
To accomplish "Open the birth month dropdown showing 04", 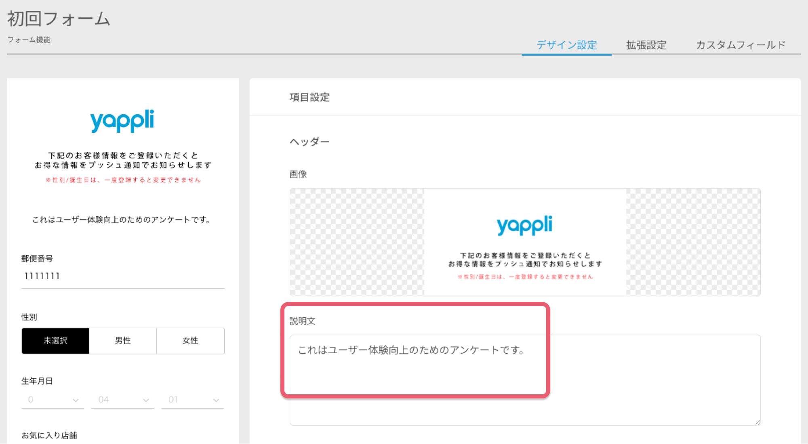I will [x=123, y=400].
